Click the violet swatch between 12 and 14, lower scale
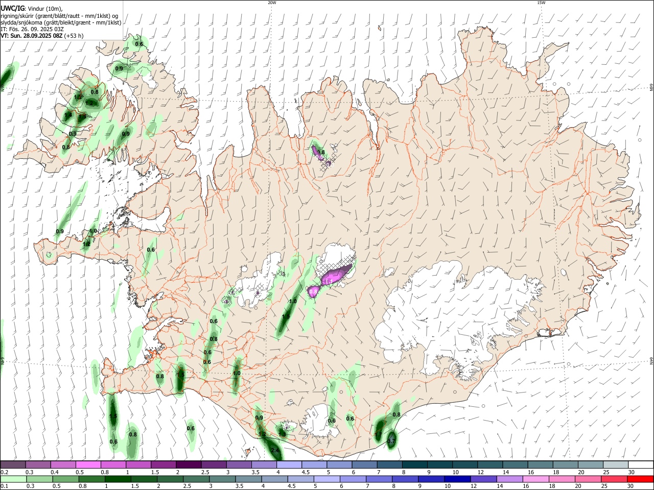The height and width of the screenshot is (490, 654). pos(483,479)
